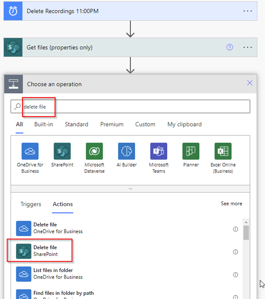Click the See more link
The image size is (265, 299).
231,204
